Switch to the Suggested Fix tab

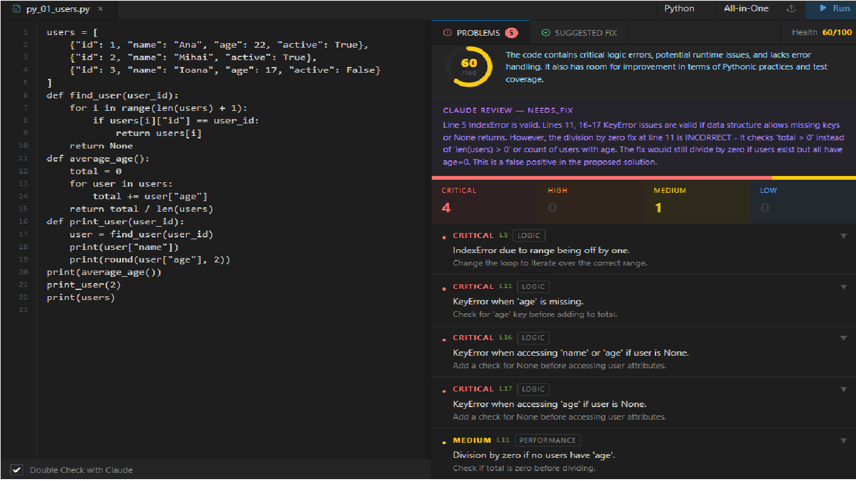pyautogui.click(x=579, y=33)
